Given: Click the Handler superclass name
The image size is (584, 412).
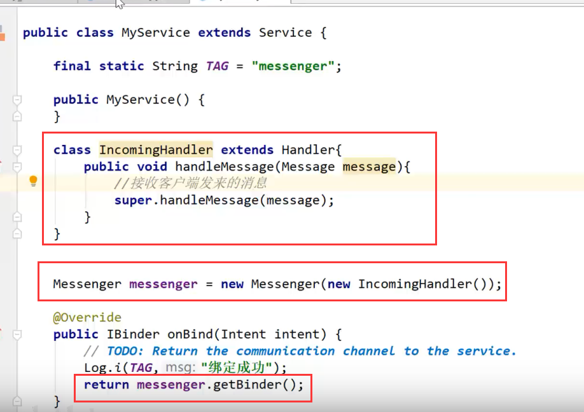Looking at the screenshot, I should [x=308, y=150].
